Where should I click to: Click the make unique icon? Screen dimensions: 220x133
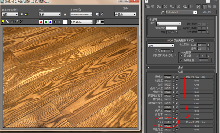point(179,7)
